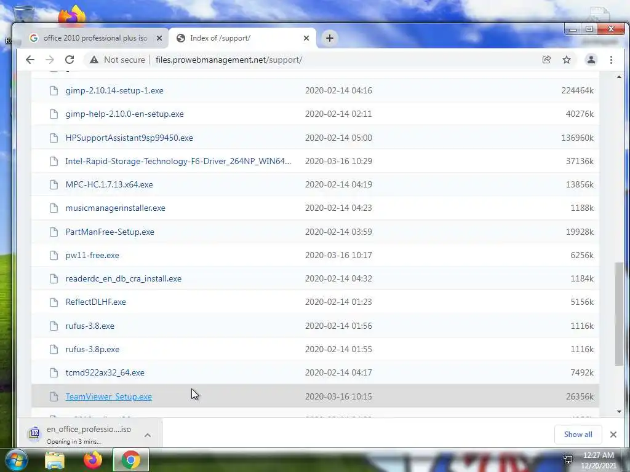Screen dimensions: 630x472
Task: Open the Windows Start menu
Action: coord(16,460)
